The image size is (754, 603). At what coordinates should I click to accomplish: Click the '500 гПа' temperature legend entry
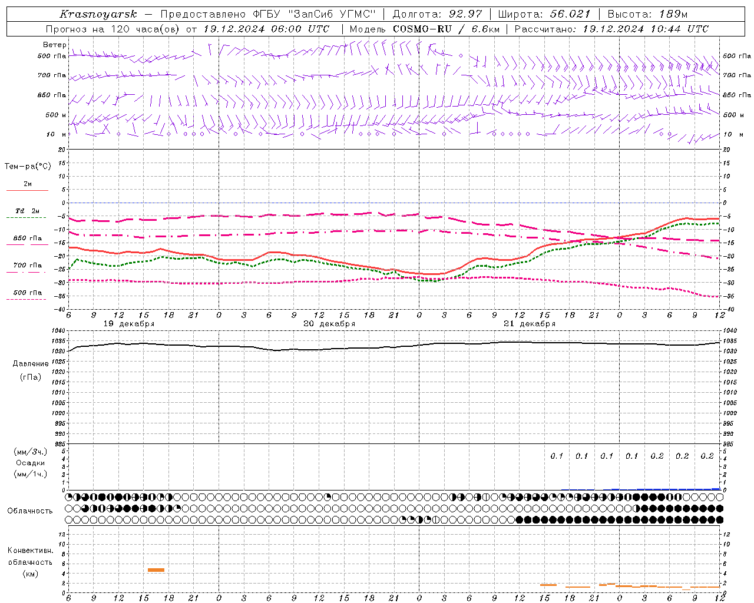[x=27, y=293]
